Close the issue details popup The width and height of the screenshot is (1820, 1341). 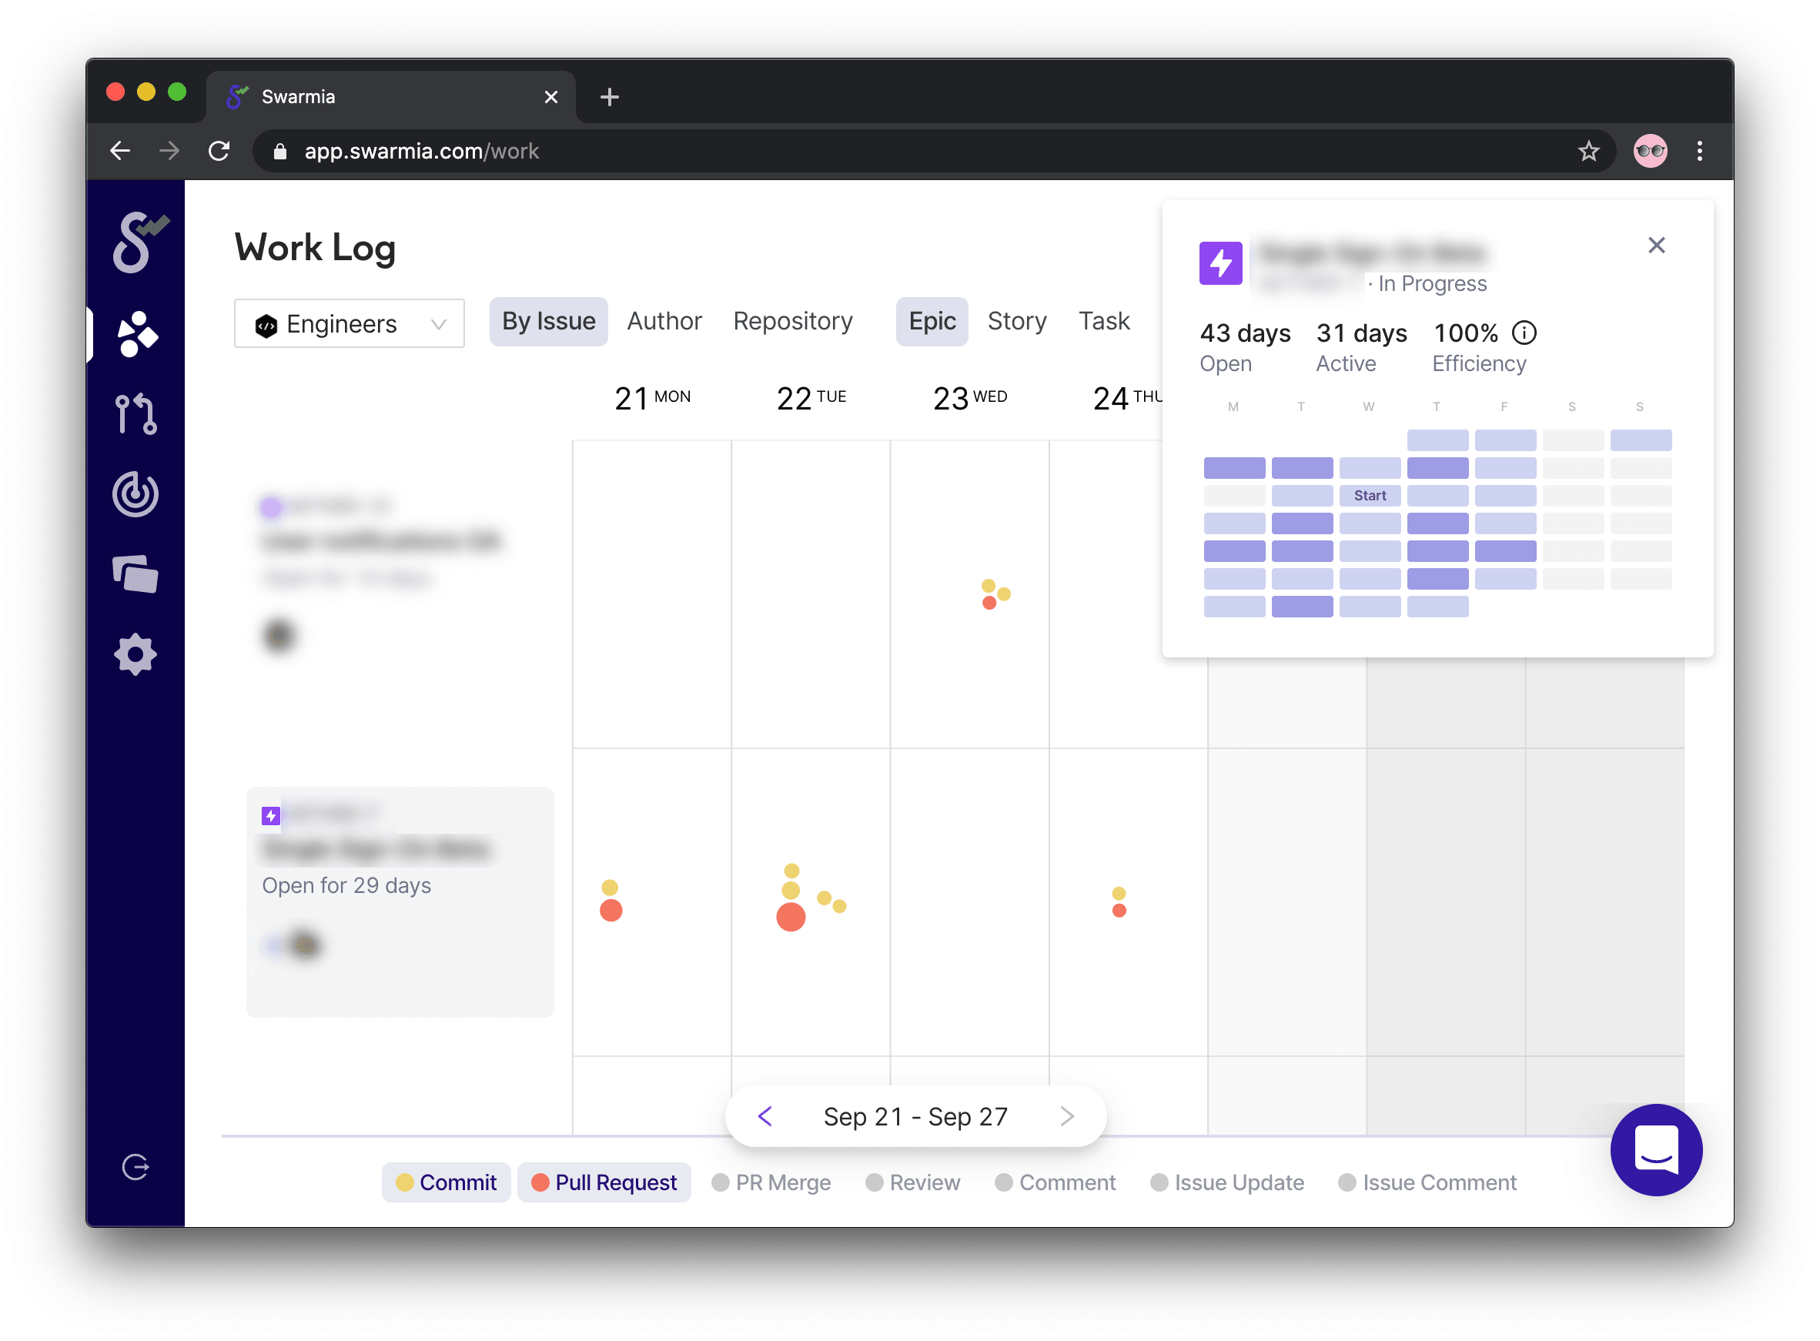click(x=1656, y=245)
